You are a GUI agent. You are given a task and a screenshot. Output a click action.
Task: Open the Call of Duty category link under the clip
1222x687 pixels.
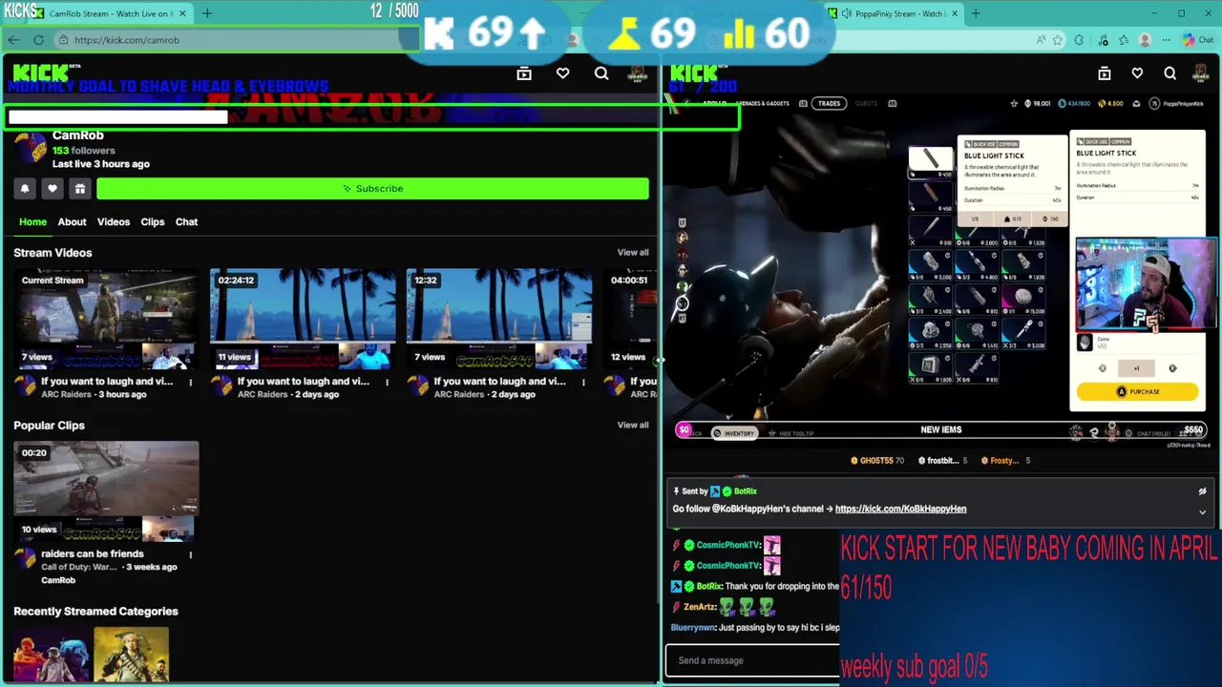(79, 567)
